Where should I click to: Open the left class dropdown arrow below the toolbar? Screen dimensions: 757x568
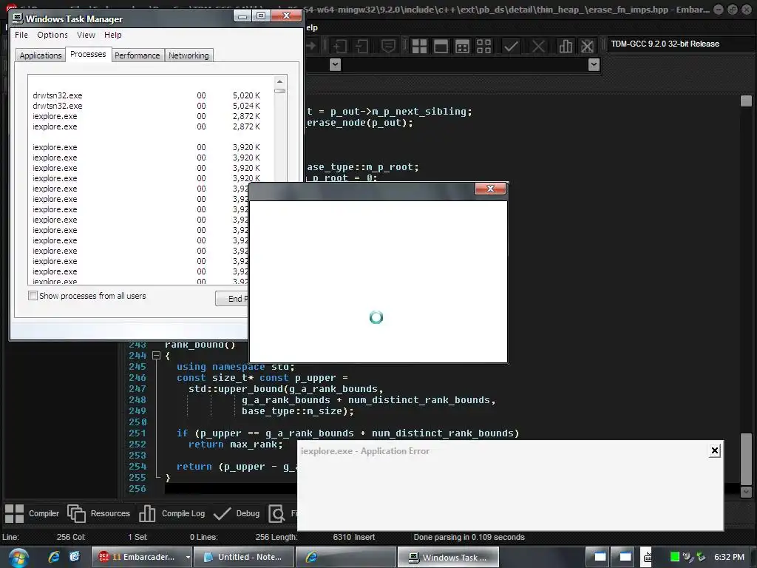[x=335, y=64]
